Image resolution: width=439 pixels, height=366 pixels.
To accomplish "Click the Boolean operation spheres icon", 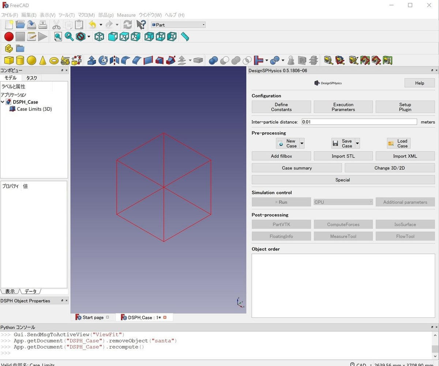I will (x=213, y=60).
